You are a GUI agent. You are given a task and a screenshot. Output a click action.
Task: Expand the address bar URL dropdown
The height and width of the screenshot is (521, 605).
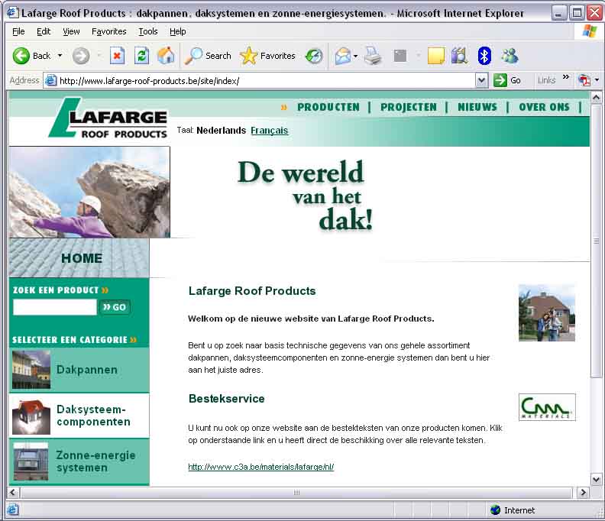(481, 80)
